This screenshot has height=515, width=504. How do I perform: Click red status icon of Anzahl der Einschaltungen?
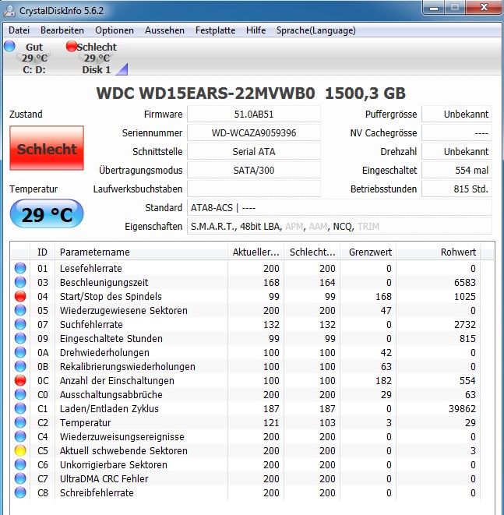tap(20, 381)
